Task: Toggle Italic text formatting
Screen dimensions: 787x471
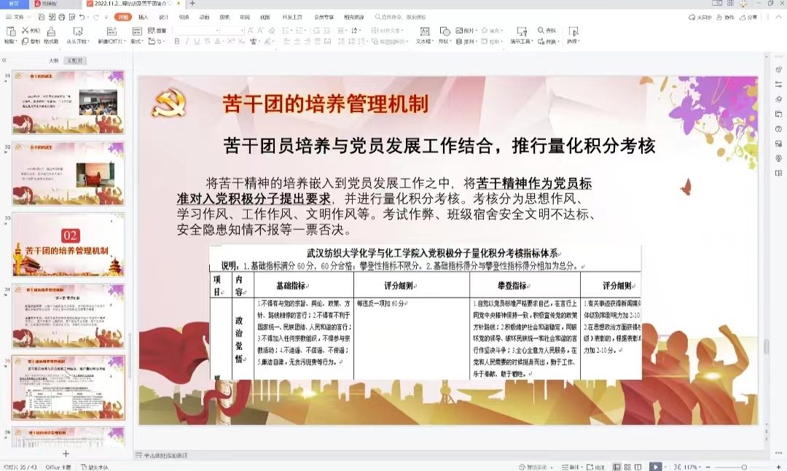Action: click(x=187, y=42)
